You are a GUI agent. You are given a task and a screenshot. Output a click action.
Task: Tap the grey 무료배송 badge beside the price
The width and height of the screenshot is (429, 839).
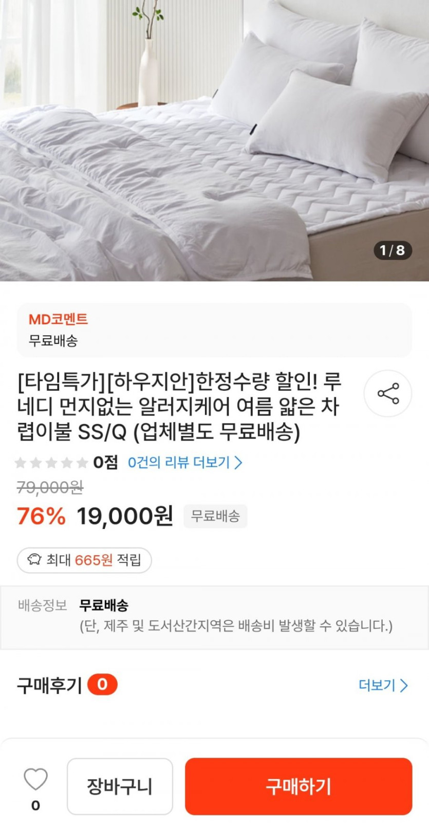tap(215, 516)
